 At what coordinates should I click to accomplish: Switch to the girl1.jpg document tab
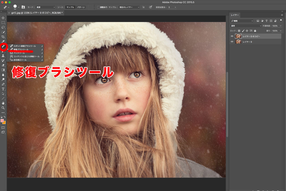[x=37, y=13]
